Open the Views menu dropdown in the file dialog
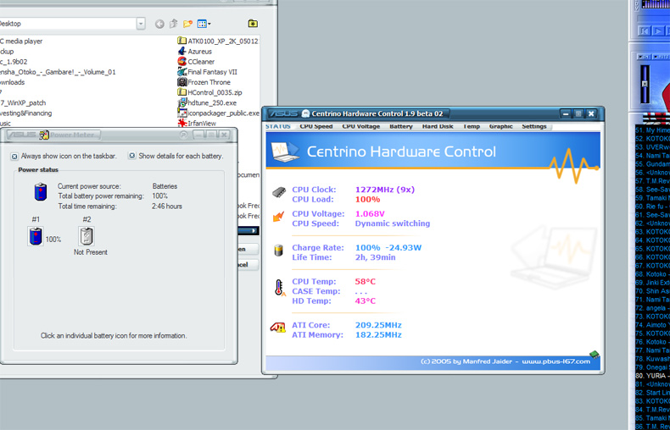This screenshot has width=670, height=430. pos(204,24)
